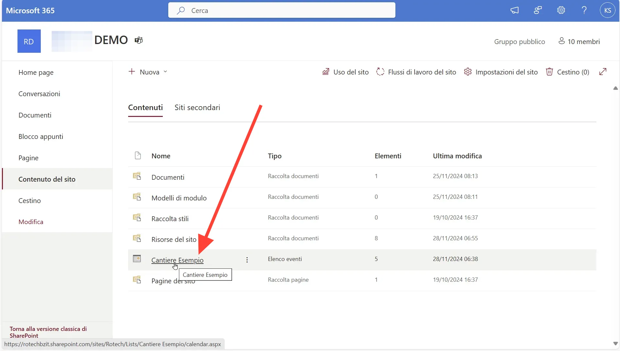Click the members person icon
This screenshot has height=351, width=620.
point(561,41)
